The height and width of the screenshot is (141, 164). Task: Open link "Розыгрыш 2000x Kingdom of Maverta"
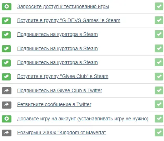(x=61, y=132)
